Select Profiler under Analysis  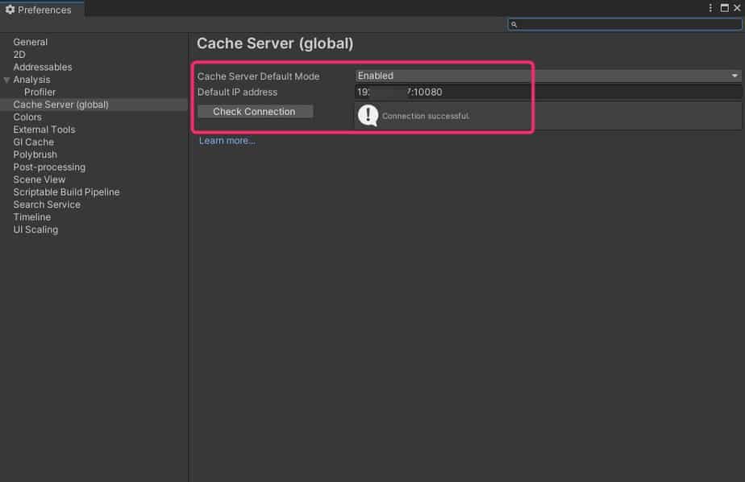(40, 92)
